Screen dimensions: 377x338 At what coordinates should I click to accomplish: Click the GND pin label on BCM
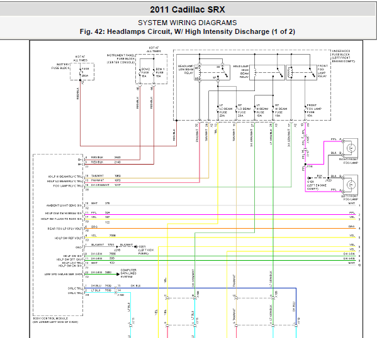[79, 248]
